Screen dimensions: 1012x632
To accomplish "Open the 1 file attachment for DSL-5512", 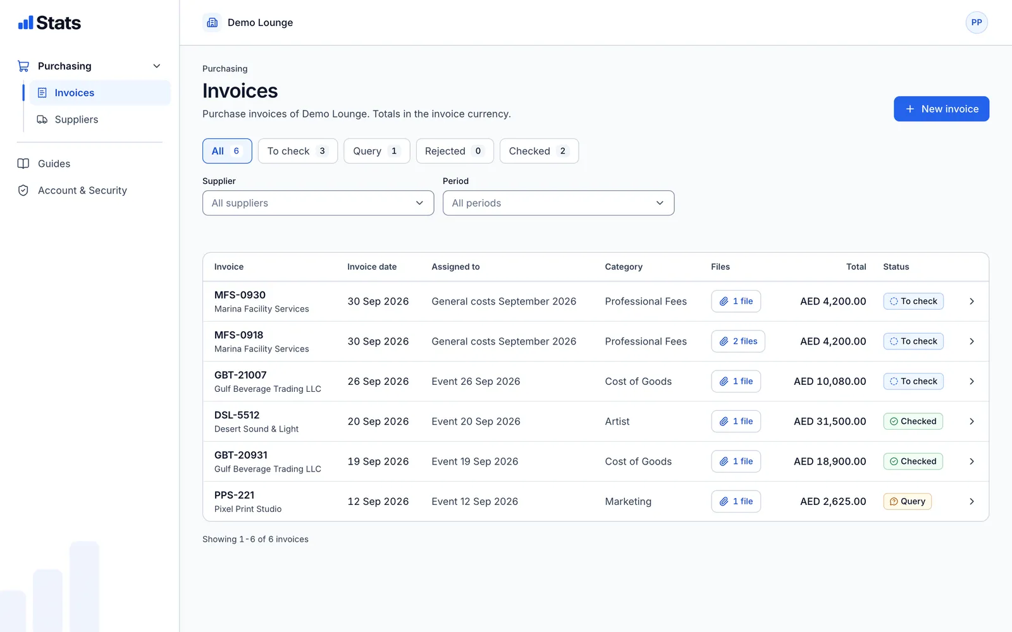I will [736, 422].
